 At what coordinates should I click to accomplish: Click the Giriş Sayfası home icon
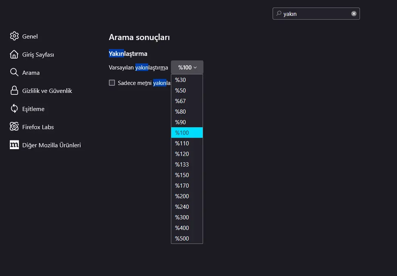tap(14, 54)
